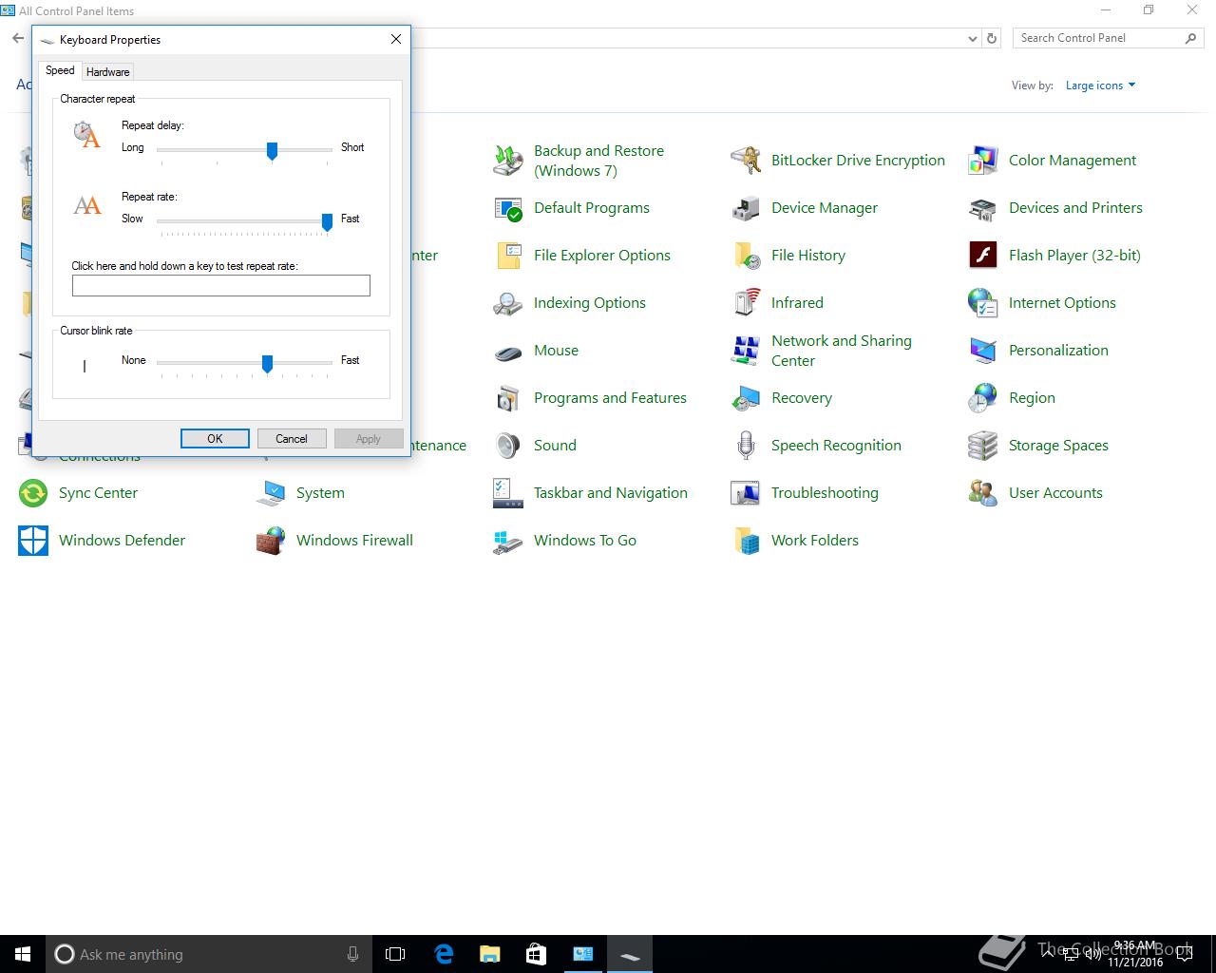Click Cancel in Keyboard Properties

coord(292,438)
